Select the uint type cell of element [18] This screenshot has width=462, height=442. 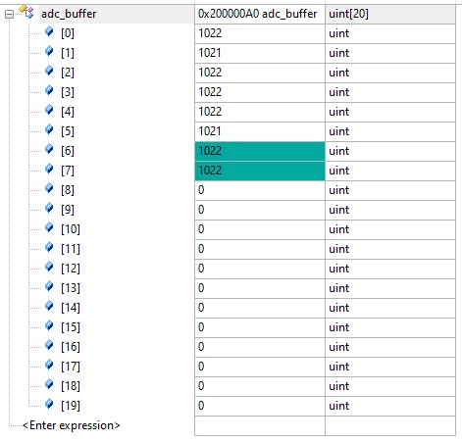point(390,386)
